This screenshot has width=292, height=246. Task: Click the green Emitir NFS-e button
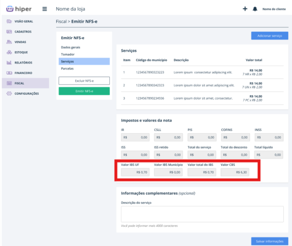(x=84, y=91)
